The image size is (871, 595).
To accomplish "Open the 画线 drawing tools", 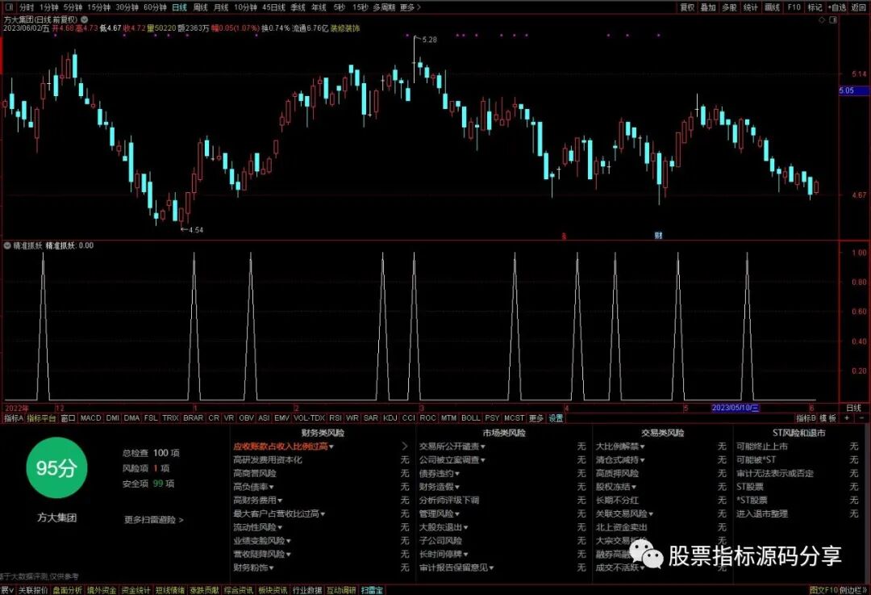I will point(772,7).
